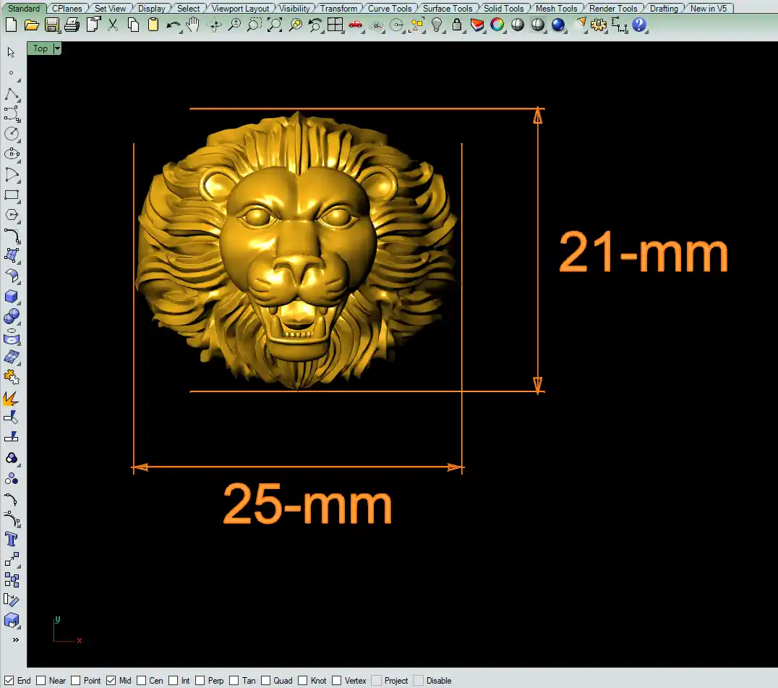Screen dimensions: 778x688
Task: Open the four viewports layout icon
Action: (335, 25)
